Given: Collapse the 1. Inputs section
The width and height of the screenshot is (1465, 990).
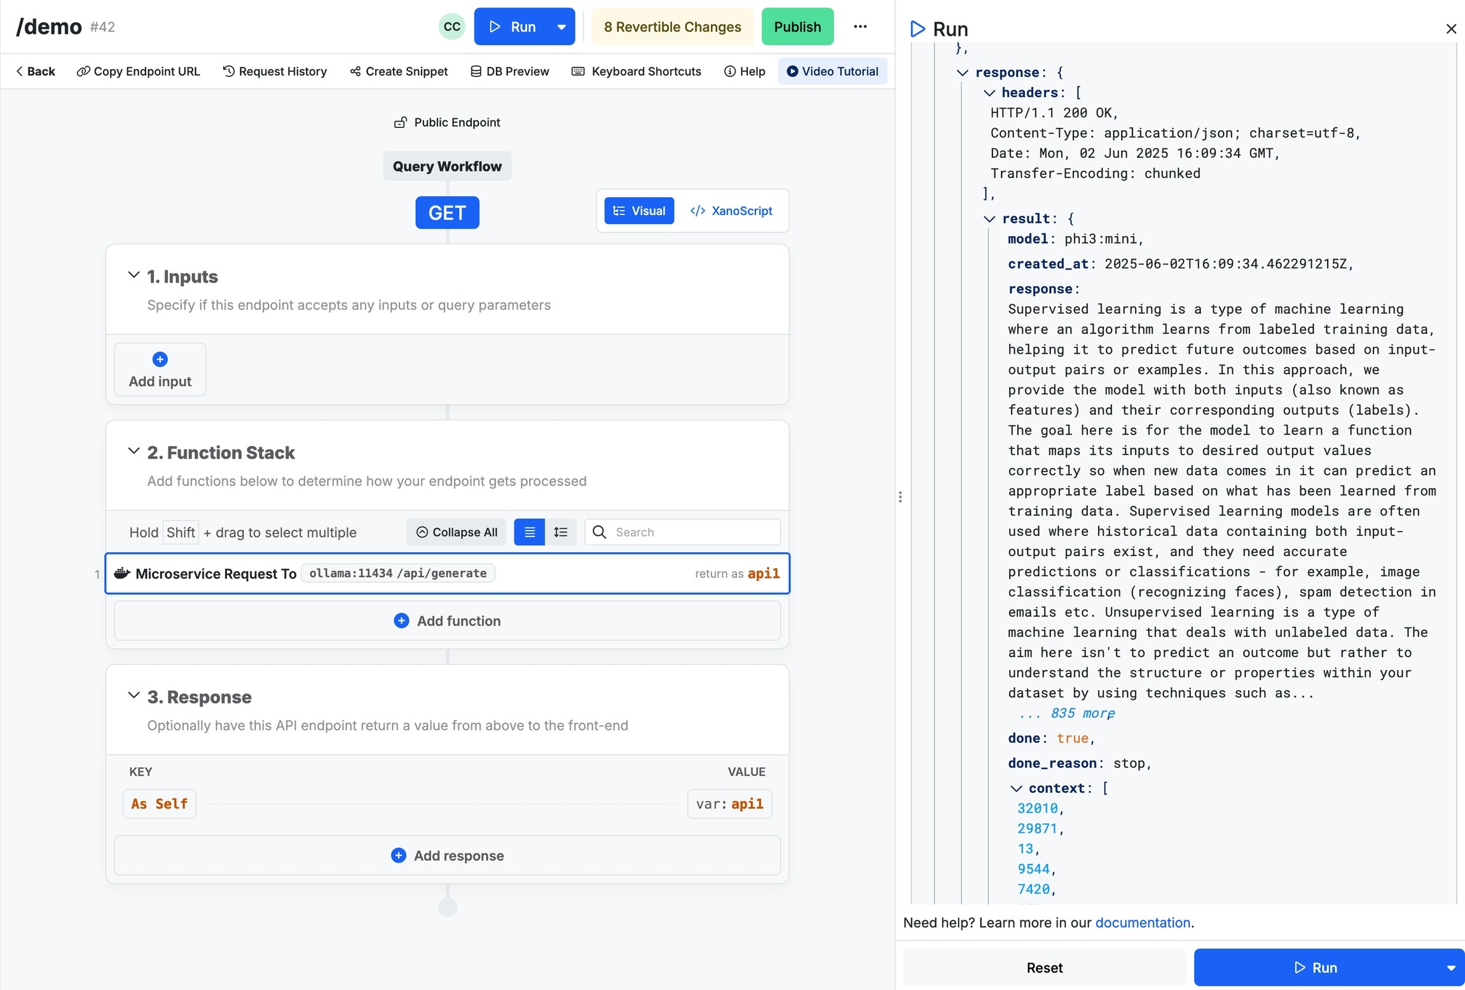Looking at the screenshot, I should coord(134,275).
